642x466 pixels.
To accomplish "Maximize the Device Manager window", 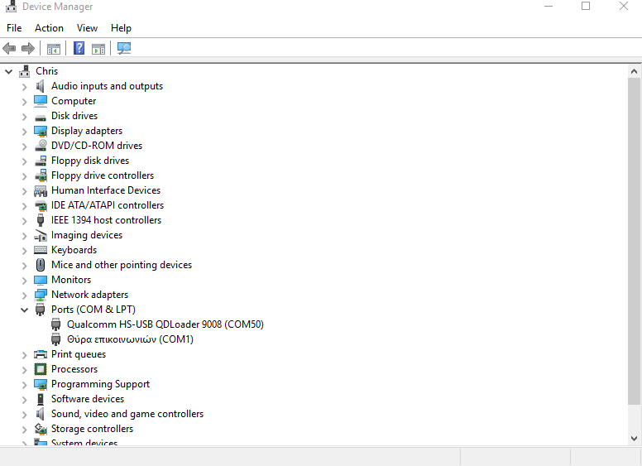I will (x=586, y=6).
